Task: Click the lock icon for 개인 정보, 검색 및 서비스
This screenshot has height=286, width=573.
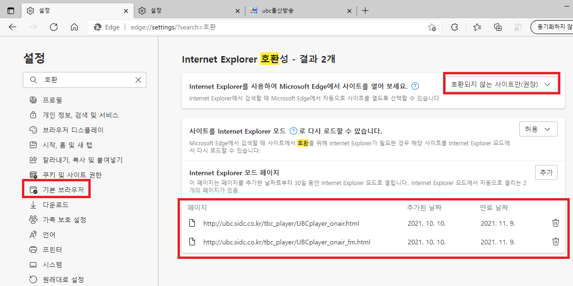Action: 33,115
